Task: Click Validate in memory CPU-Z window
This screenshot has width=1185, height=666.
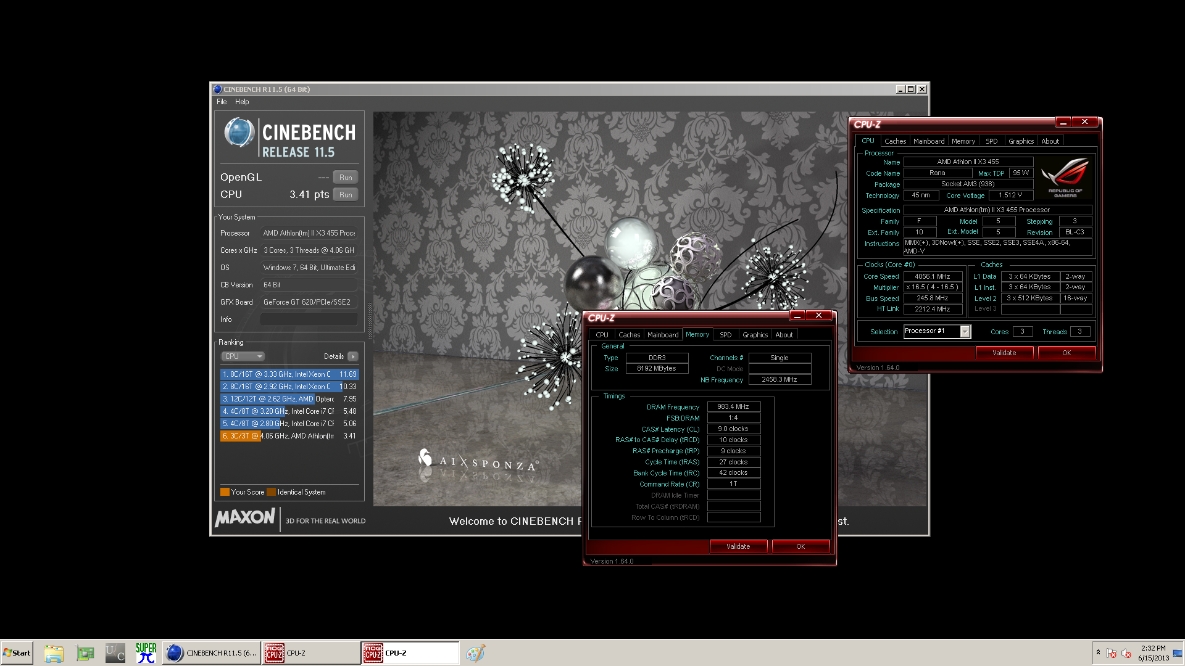Action: [x=738, y=546]
